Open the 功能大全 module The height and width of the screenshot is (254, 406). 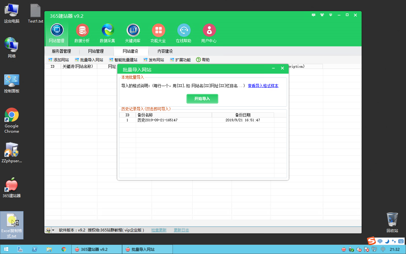point(158,33)
